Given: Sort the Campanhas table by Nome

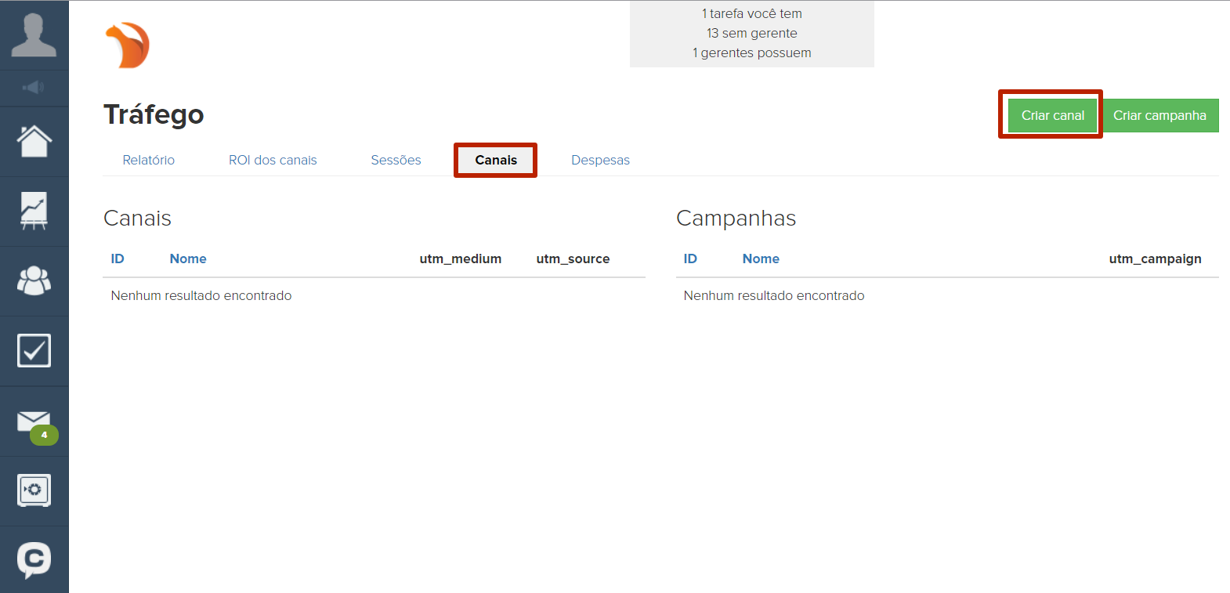Looking at the screenshot, I should pos(761,259).
